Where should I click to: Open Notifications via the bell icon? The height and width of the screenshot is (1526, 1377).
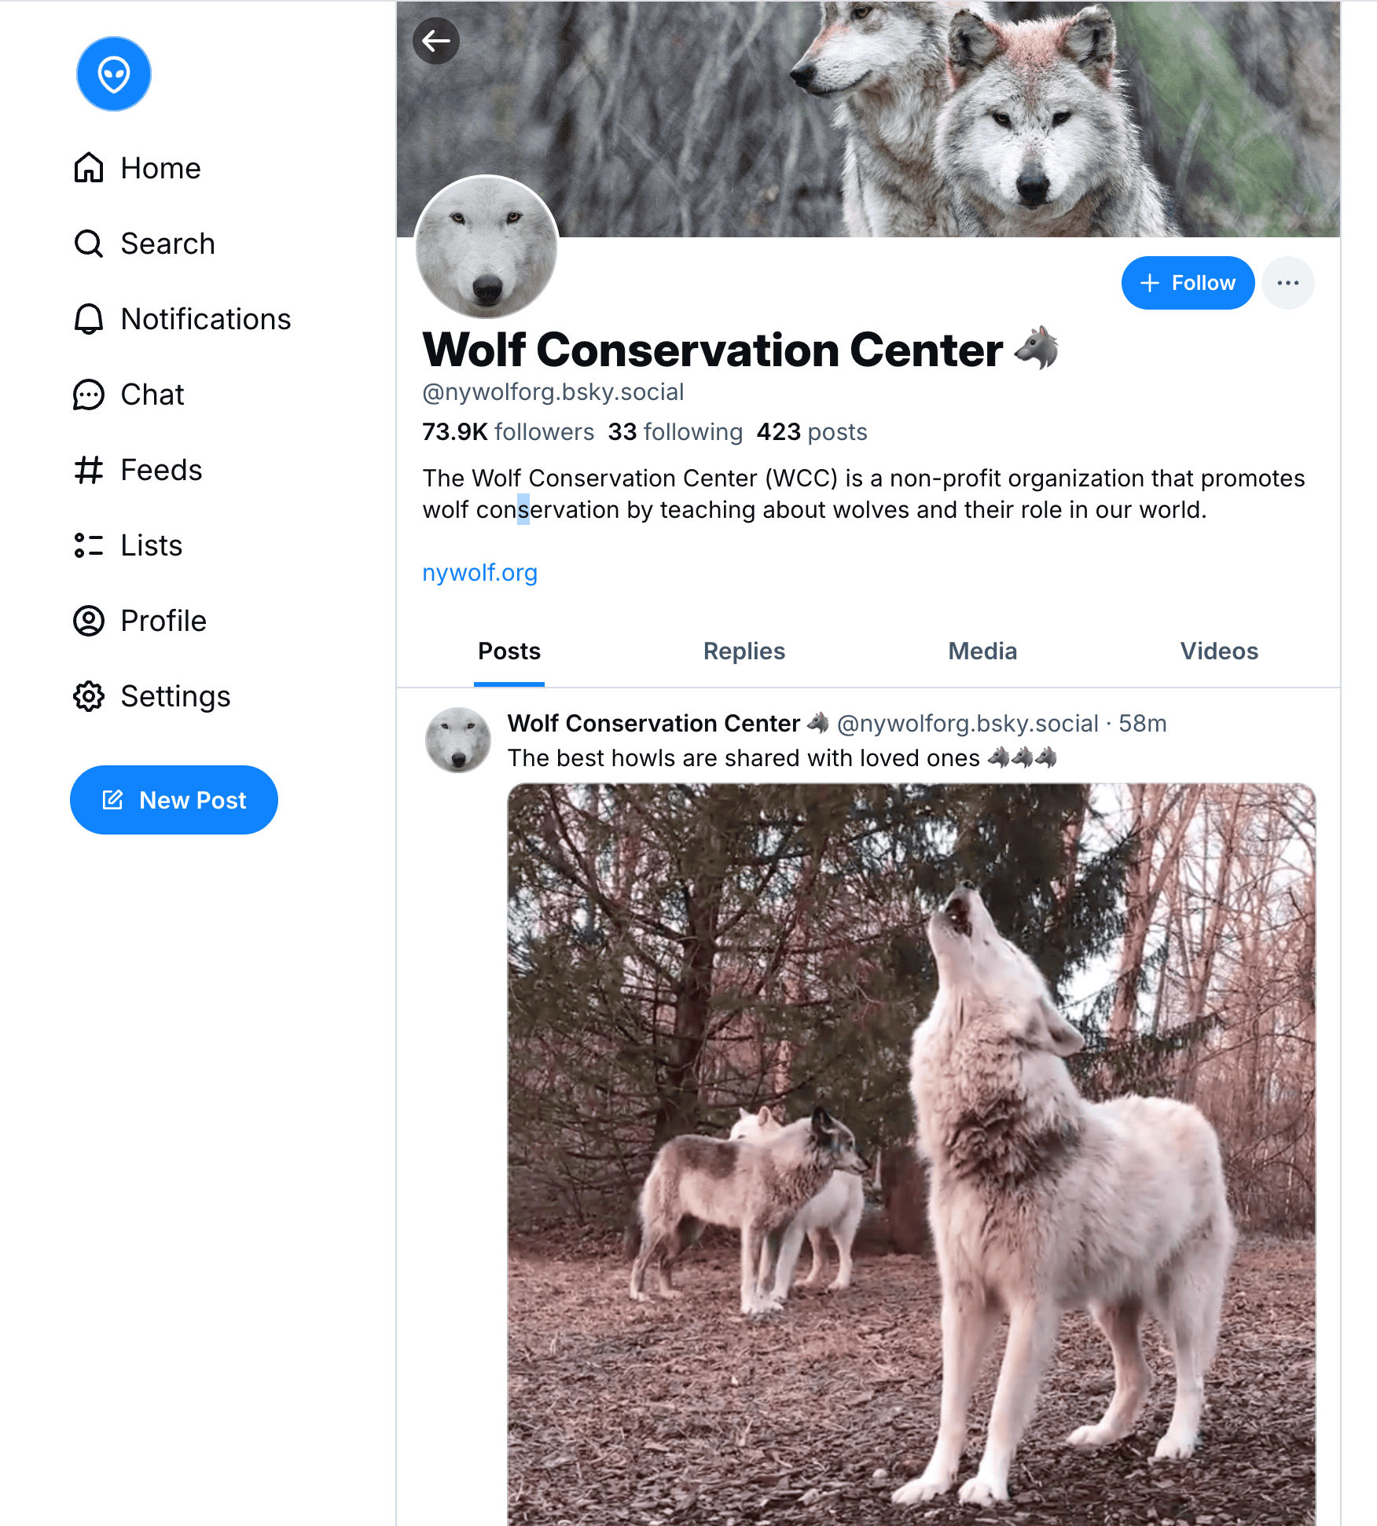click(89, 319)
